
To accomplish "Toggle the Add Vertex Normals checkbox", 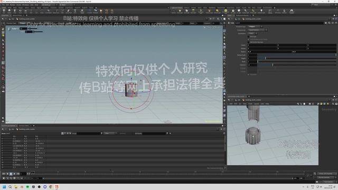I will pyautogui.click(x=249, y=42).
